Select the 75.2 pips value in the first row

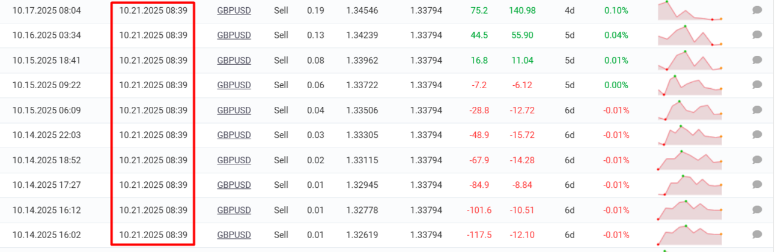(x=479, y=10)
